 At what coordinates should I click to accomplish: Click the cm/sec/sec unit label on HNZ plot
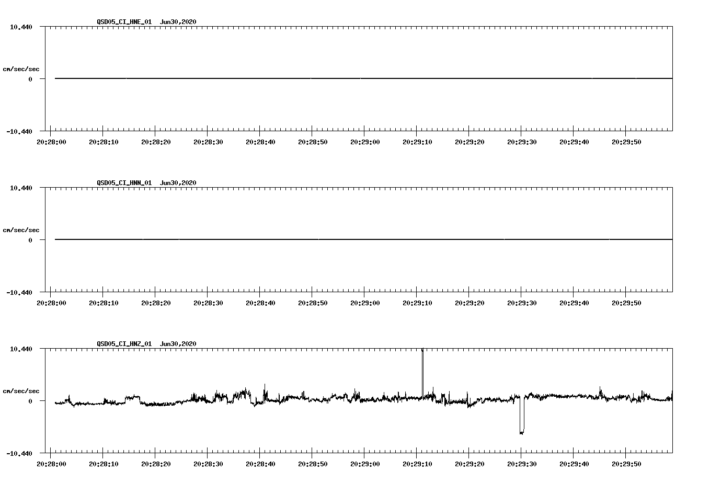point(21,391)
